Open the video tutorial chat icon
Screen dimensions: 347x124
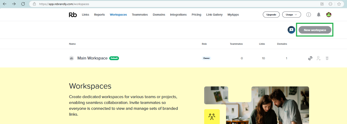point(291,30)
